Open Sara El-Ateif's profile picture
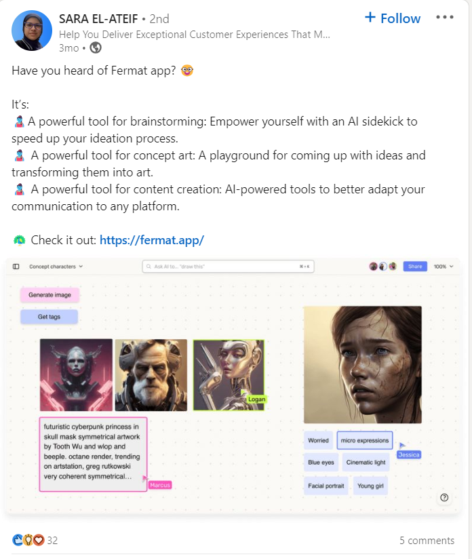Image resolution: width=472 pixels, height=559 pixels. [32, 31]
